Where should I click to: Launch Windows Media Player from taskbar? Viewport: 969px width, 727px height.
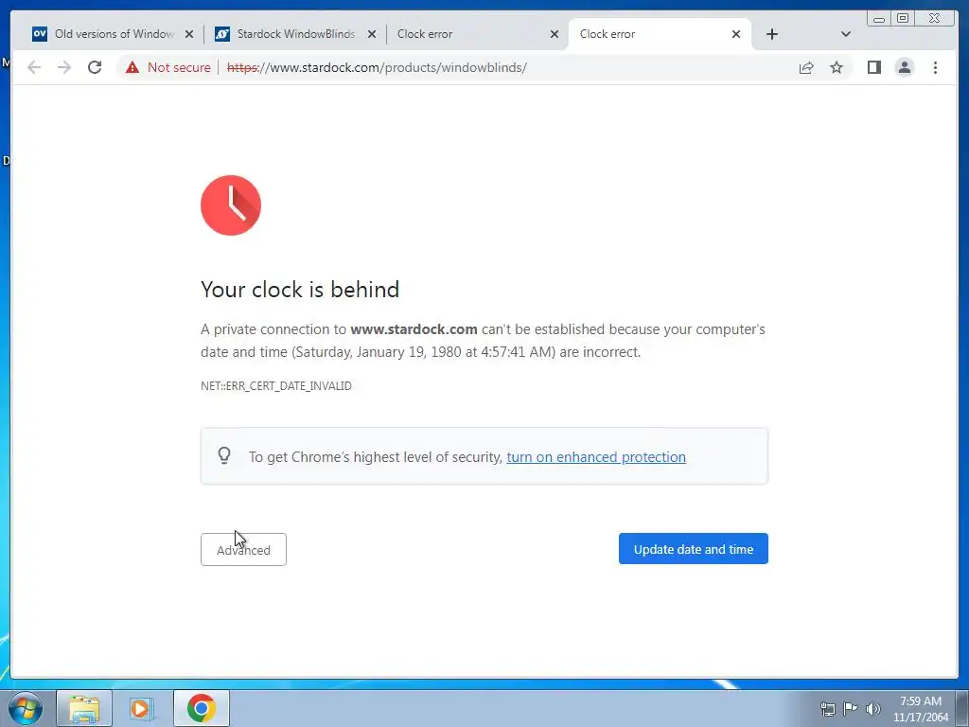(x=142, y=708)
